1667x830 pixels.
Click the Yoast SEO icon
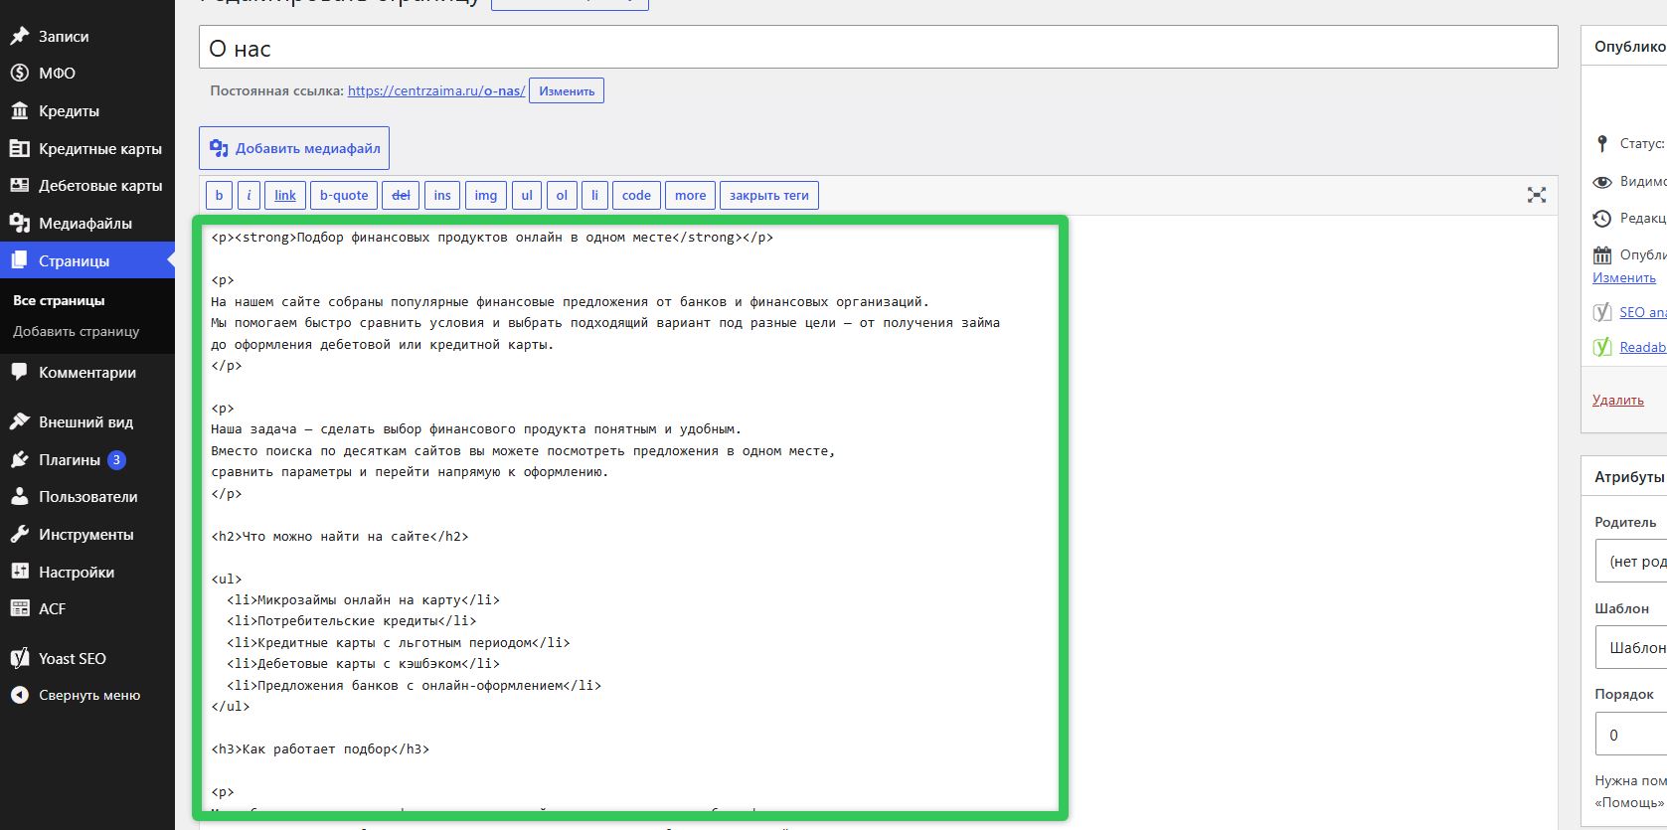(19, 659)
